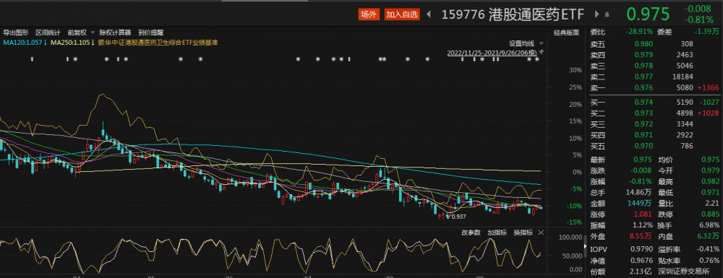
Task: Click the 场外 button
Action: [369, 14]
